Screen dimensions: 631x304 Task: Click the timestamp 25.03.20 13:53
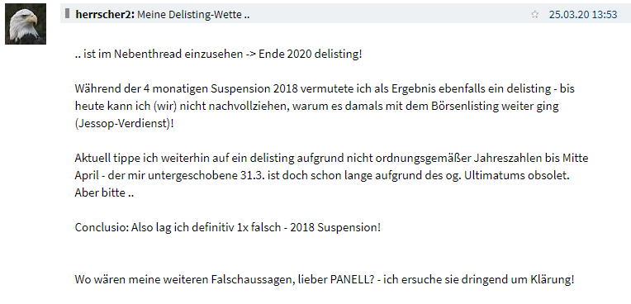point(583,15)
